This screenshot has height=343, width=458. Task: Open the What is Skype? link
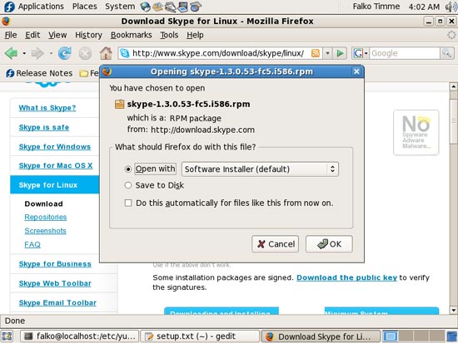pyautogui.click(x=47, y=108)
